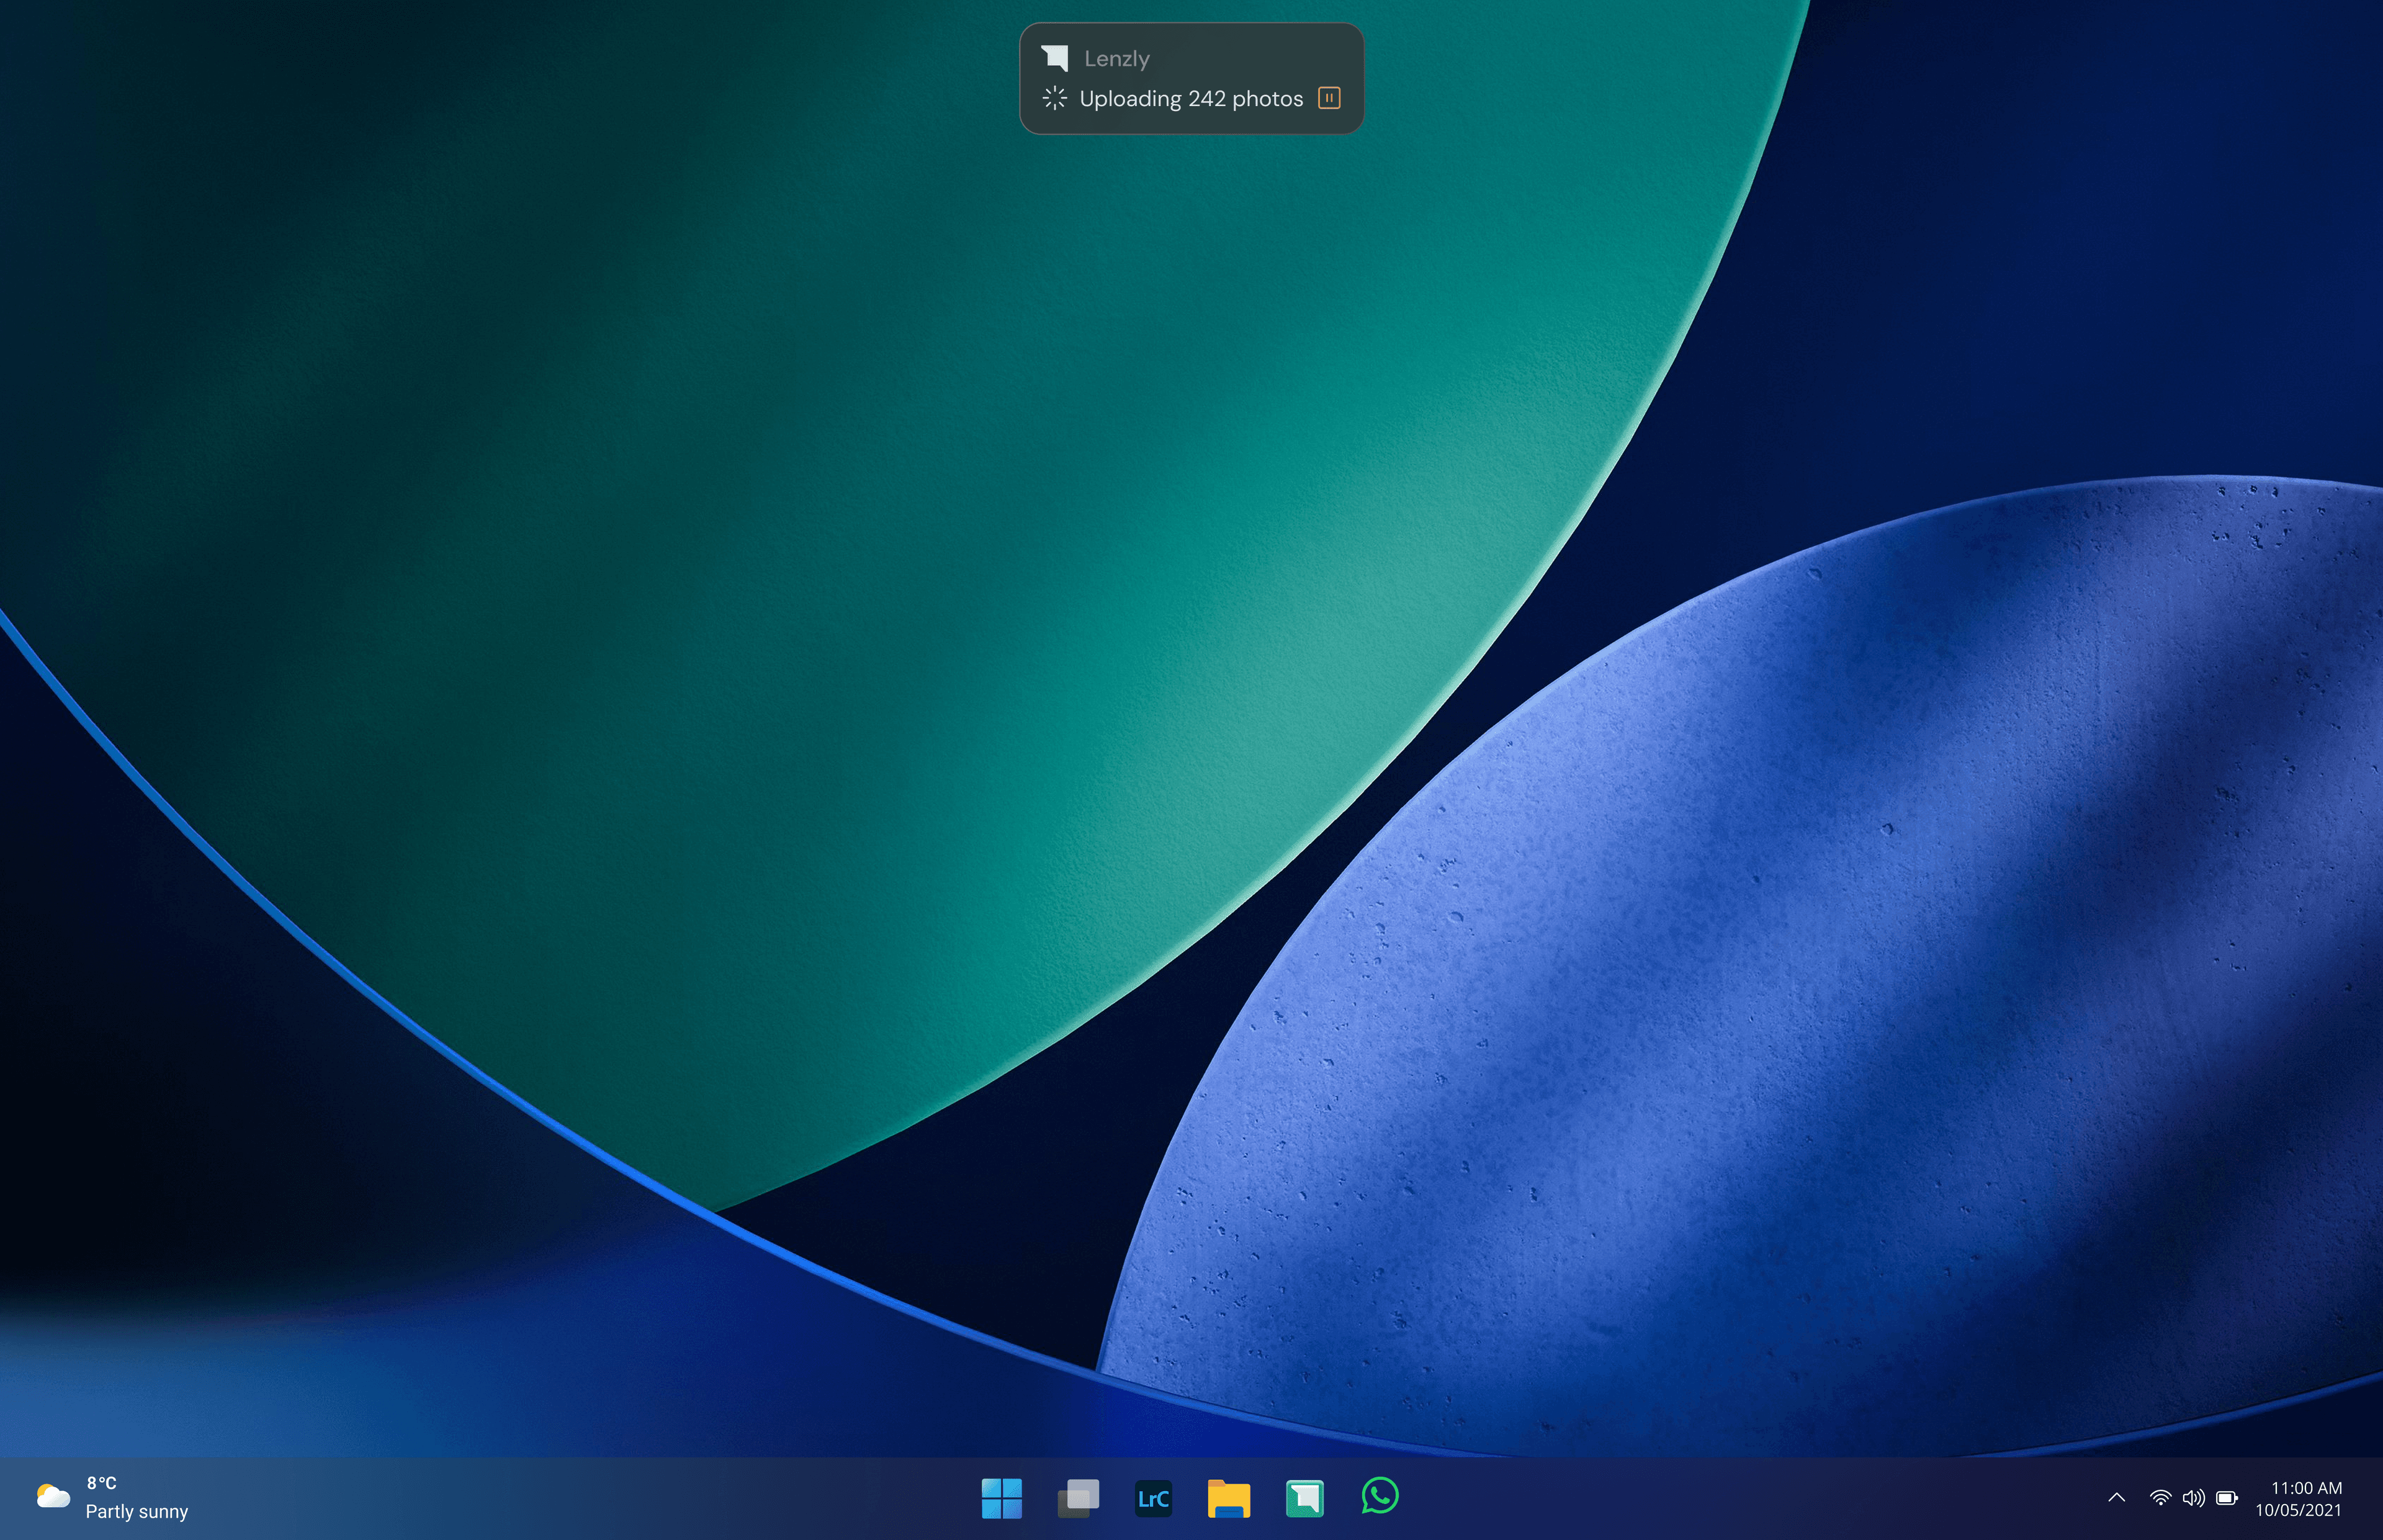Screen dimensions: 2383x1540
Task: Open the Windows Start menu
Action: pos(1001,1498)
